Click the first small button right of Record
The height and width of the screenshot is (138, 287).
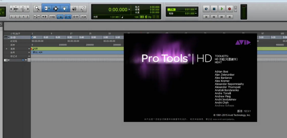(x=235, y=8)
